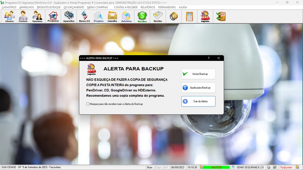303x170 pixels.
Task: Click the gold coin toolbar icon
Action: pyautogui.click(x=174, y=16)
